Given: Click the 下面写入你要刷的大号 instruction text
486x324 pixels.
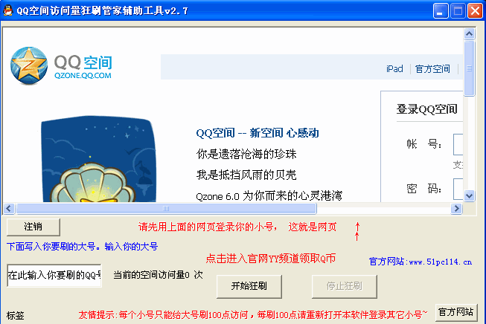Looking at the screenshot, I should 82,247.
